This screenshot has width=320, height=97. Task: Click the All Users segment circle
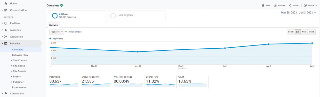click(55, 16)
